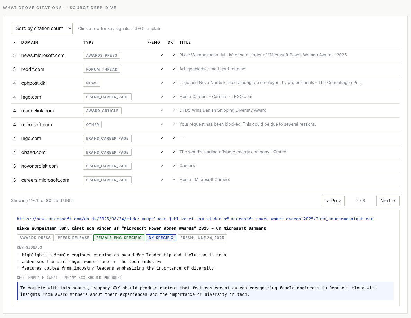Select the news.microsoft.com row domain

43,55
